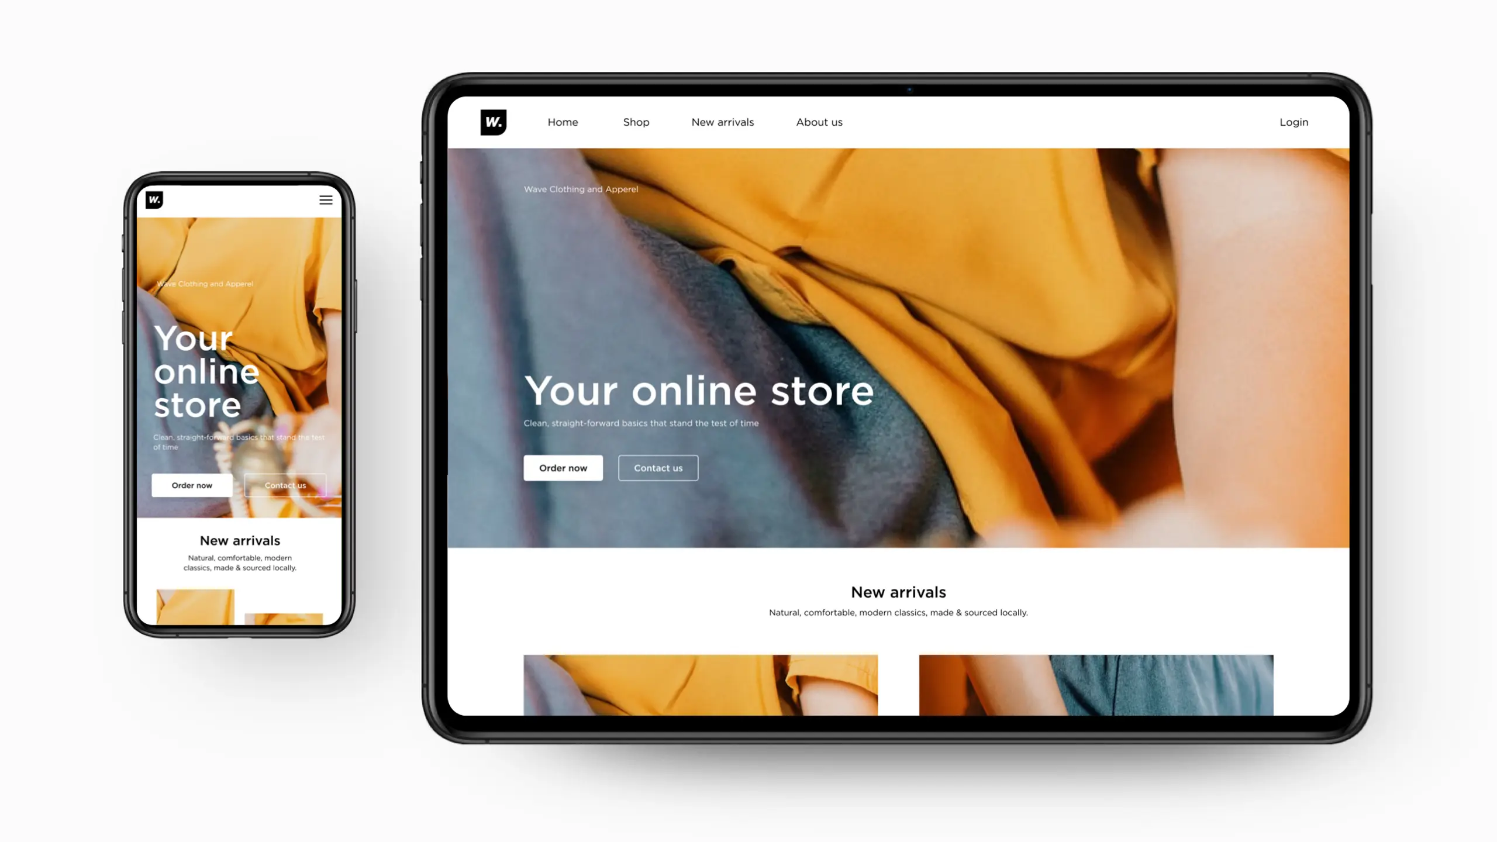The height and width of the screenshot is (842, 1497).
Task: Toggle mobile navigation hamburger menu
Action: pos(326,199)
